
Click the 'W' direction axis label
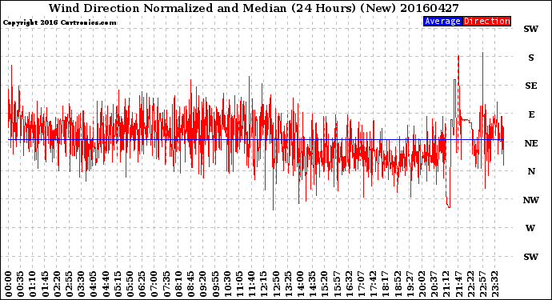530,228
